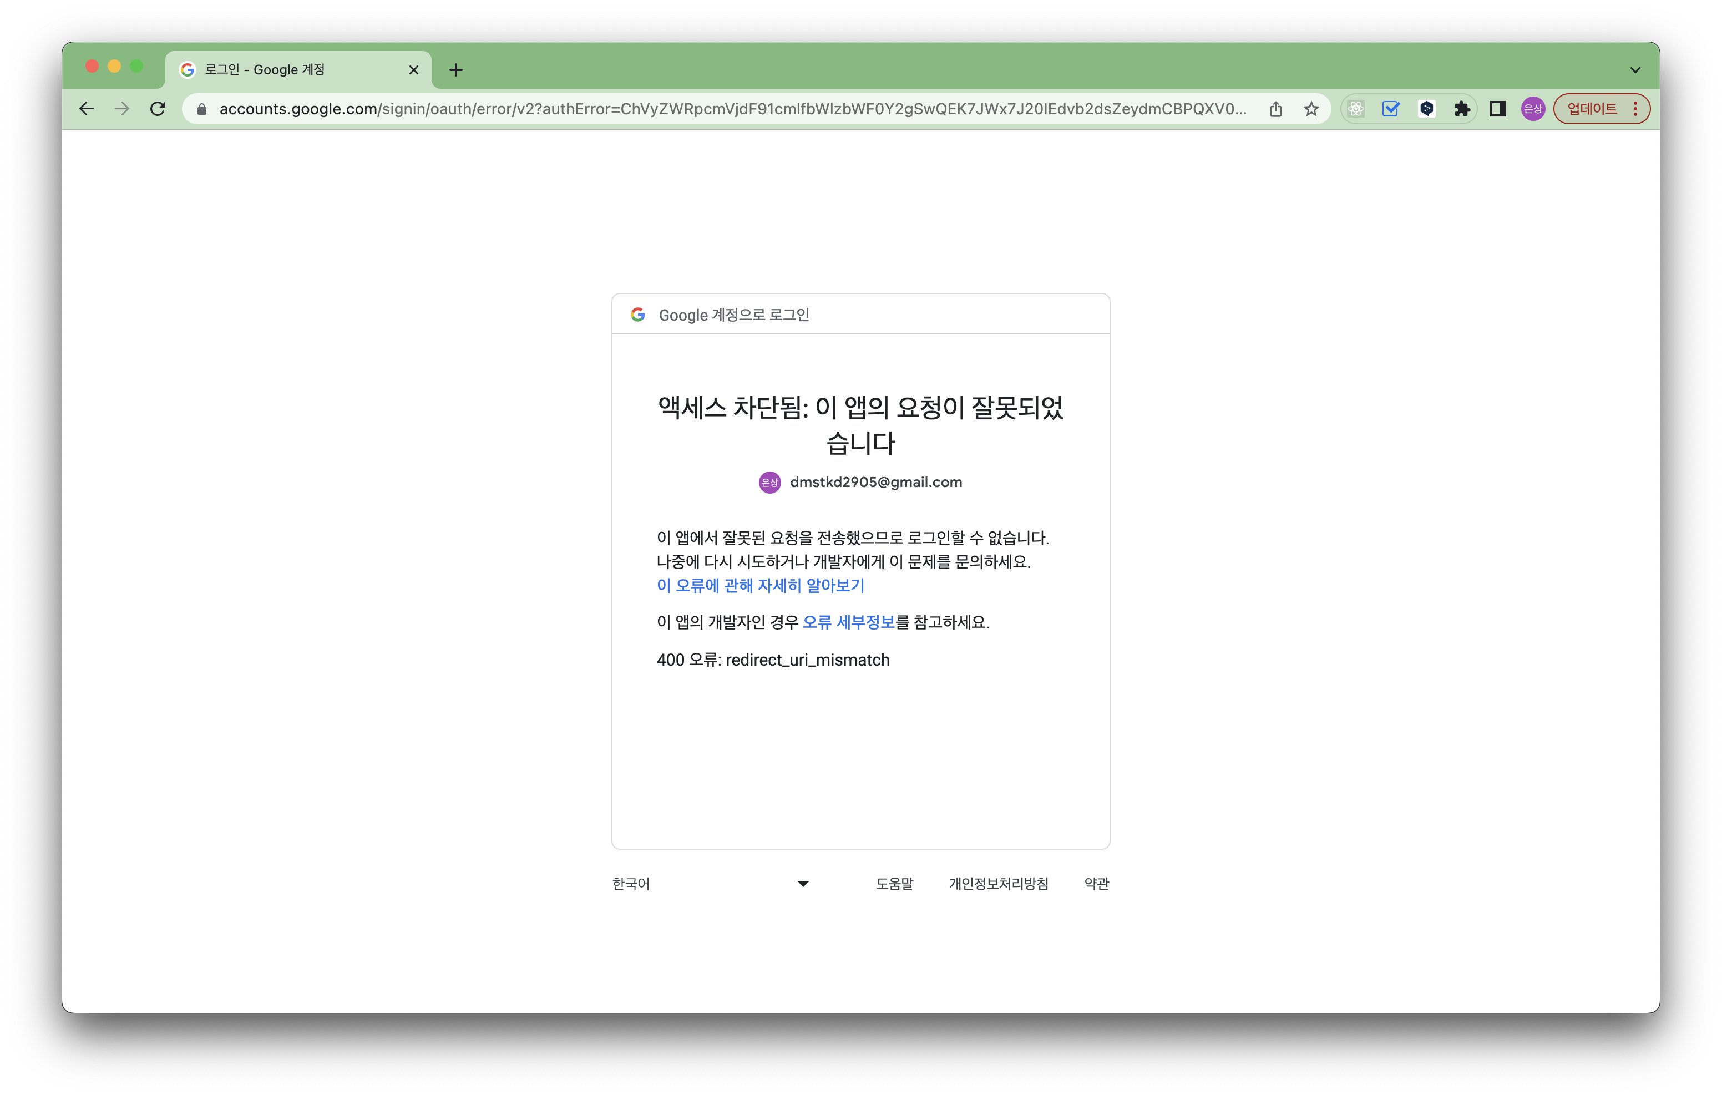The image size is (1722, 1095).
Task: Reload the current page
Action: (158, 109)
